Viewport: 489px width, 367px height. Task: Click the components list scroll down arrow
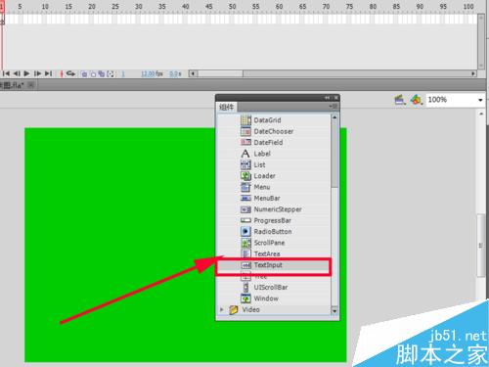click(x=334, y=311)
